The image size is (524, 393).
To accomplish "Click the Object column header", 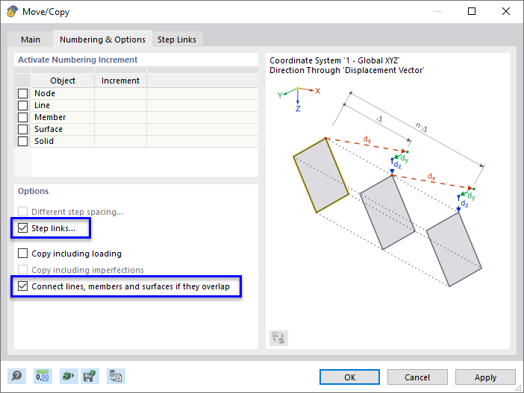I will (63, 81).
